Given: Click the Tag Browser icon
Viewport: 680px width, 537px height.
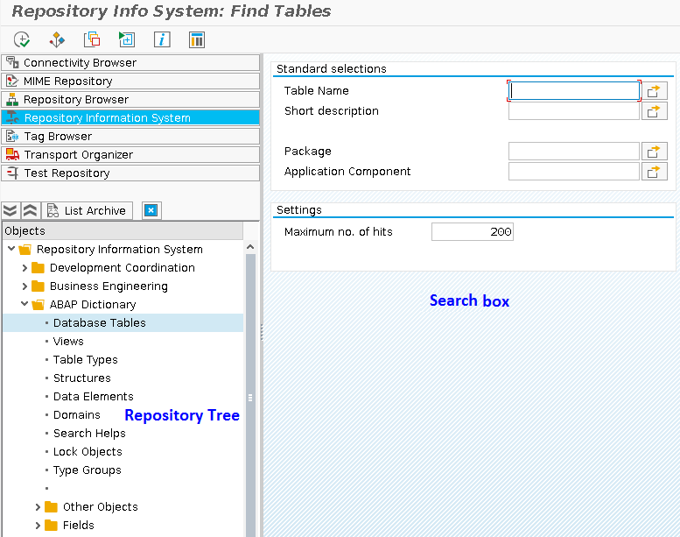Looking at the screenshot, I should (x=12, y=137).
